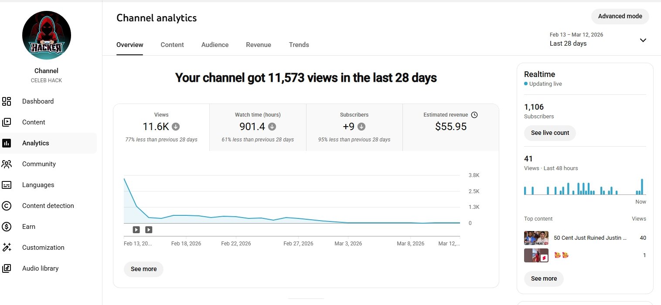
Task: Select the Watch time (hours) metric card
Action: tap(258, 127)
